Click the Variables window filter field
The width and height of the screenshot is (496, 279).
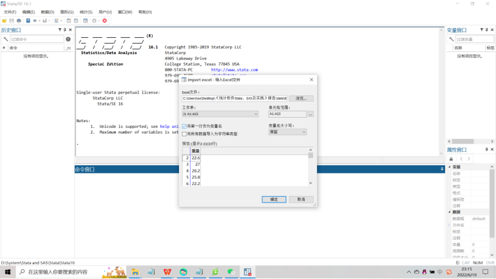point(475,39)
